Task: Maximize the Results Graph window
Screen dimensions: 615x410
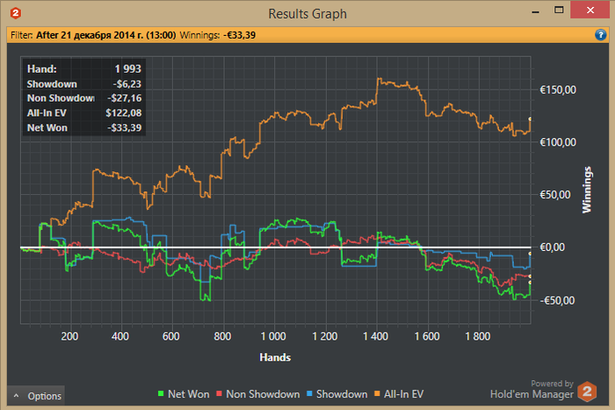Action: 559,11
